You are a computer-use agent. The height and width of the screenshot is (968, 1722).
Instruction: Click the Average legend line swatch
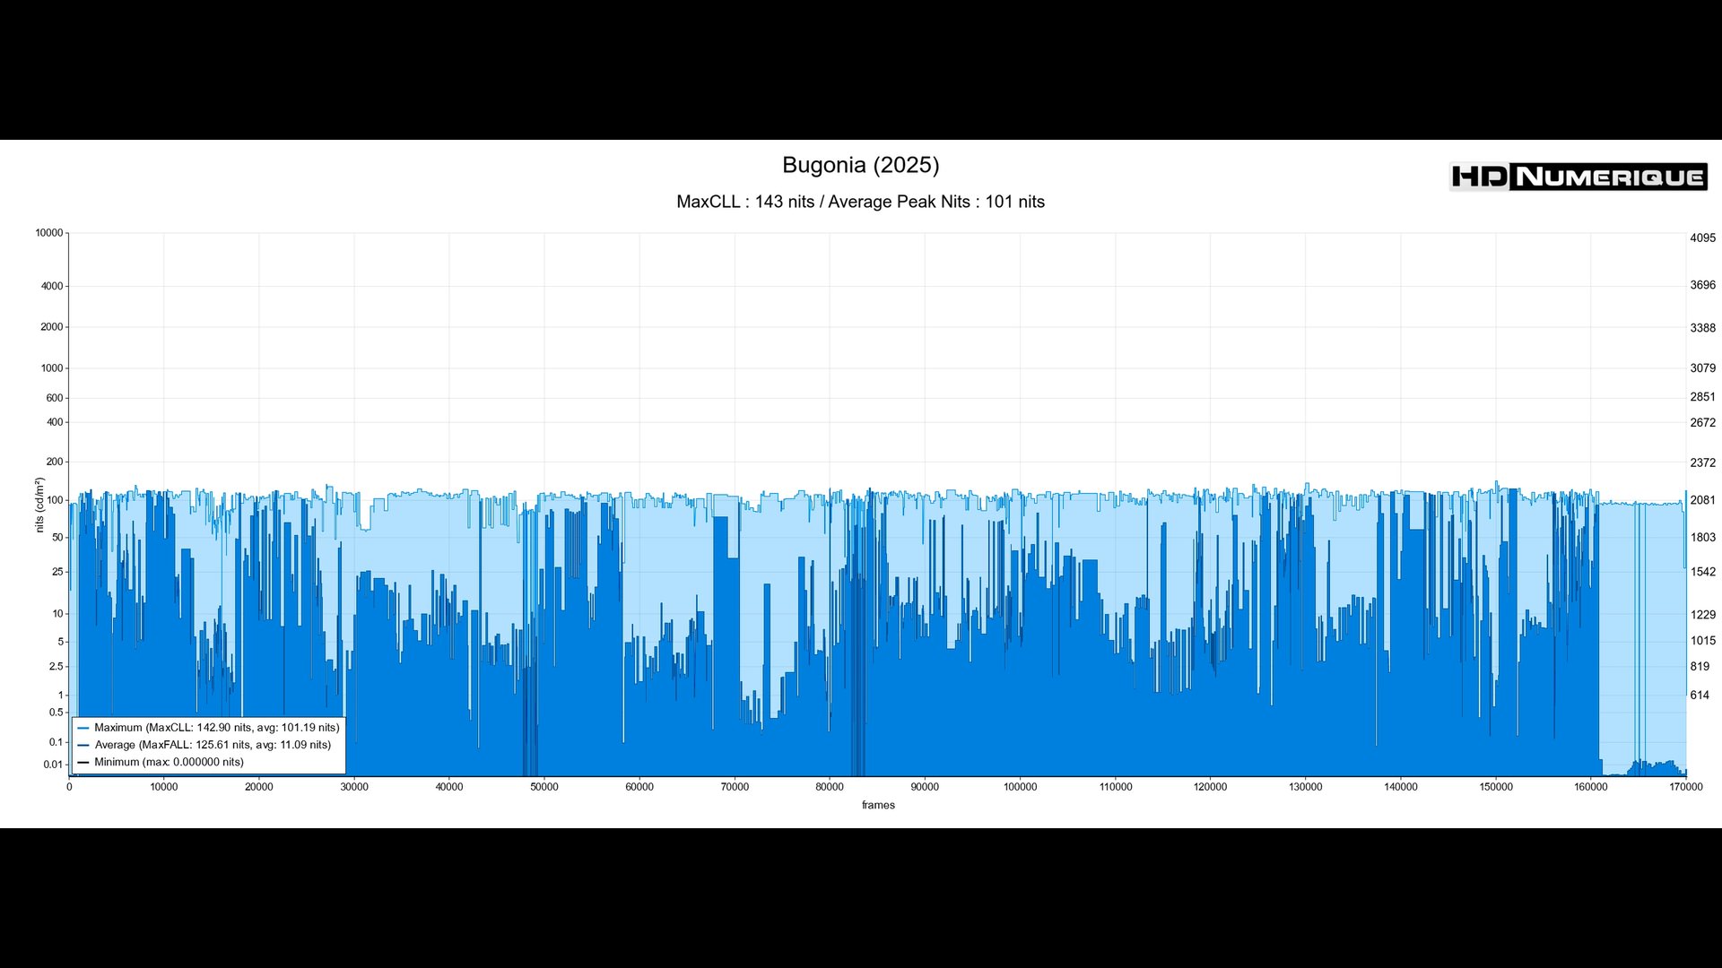83,746
